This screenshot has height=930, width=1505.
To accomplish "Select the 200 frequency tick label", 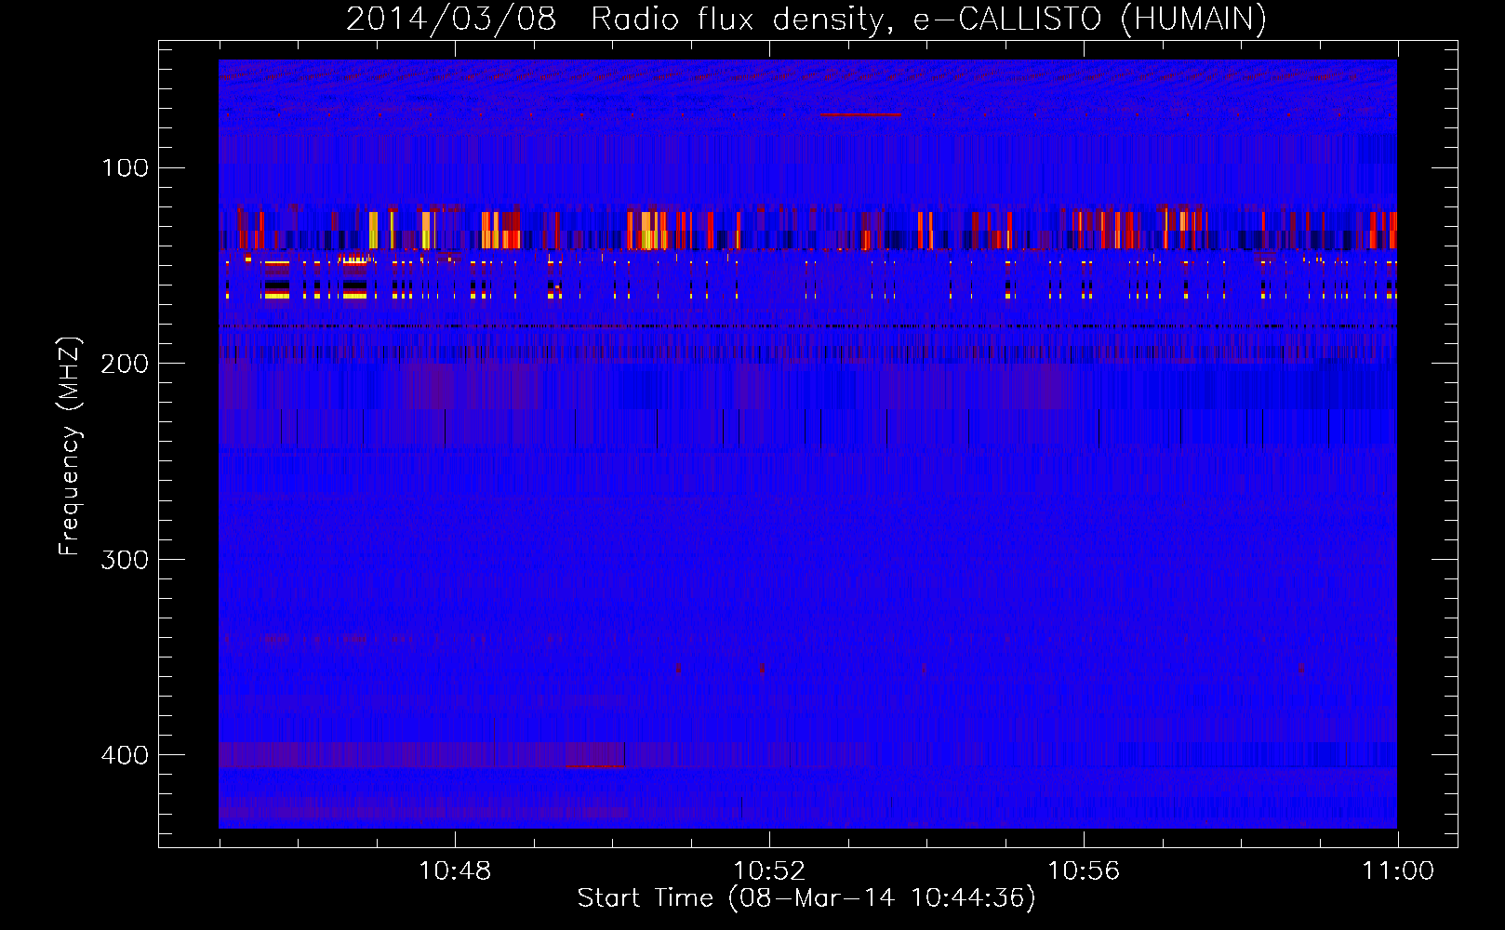I will (x=125, y=364).
